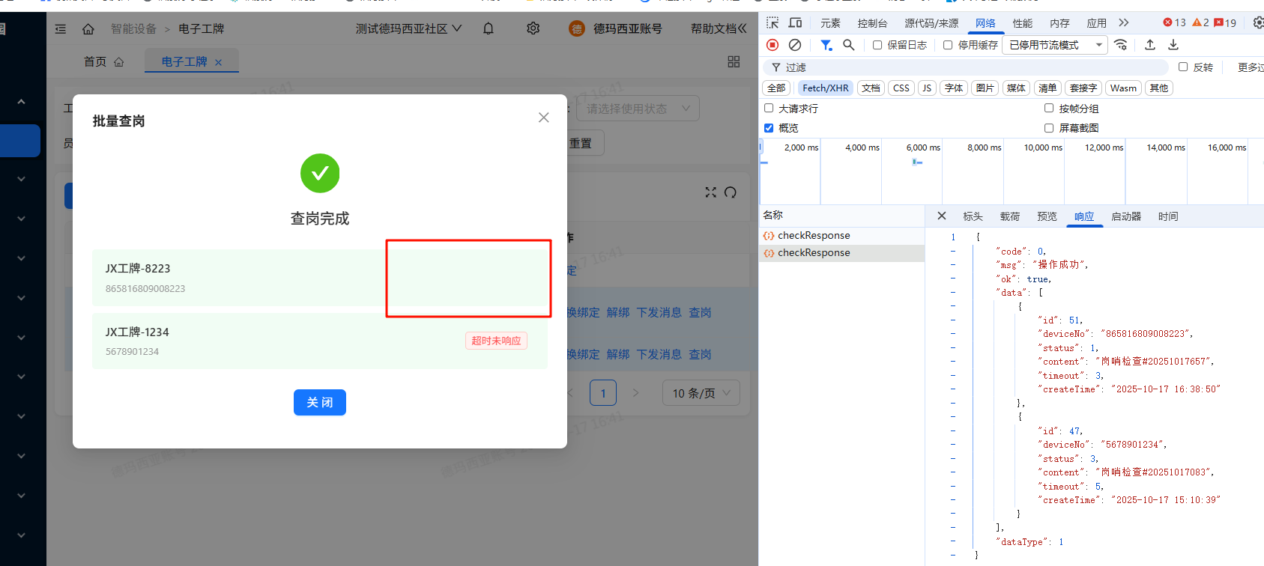Collapse the sidebar menu hamburger icon

point(61,29)
